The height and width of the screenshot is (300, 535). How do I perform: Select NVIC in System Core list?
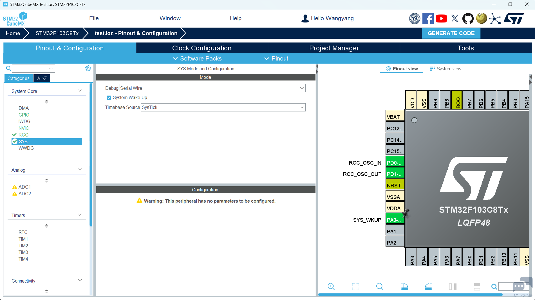[x=24, y=128]
